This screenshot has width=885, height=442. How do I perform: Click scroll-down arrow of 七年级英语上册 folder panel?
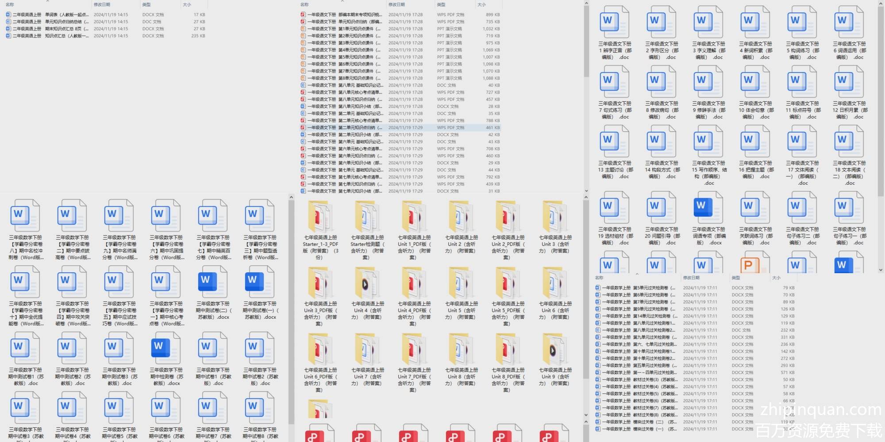586,415
